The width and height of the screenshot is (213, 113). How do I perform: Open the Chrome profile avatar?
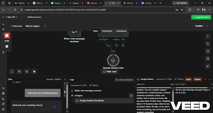pyautogui.click(x=204, y=10)
